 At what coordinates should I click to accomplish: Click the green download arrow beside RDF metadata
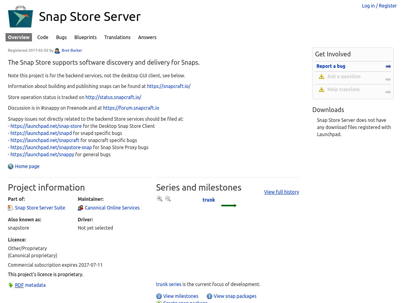coord(11,285)
